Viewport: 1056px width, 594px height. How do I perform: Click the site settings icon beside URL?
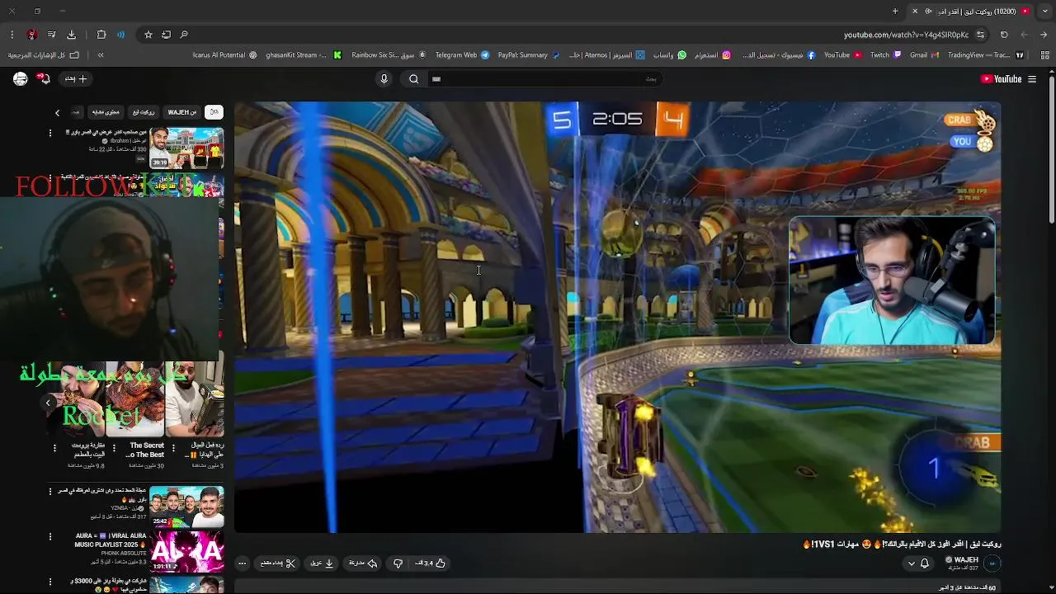point(980,35)
